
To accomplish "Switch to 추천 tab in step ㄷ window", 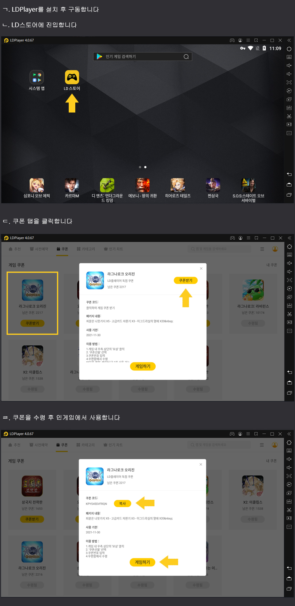I will (14, 249).
